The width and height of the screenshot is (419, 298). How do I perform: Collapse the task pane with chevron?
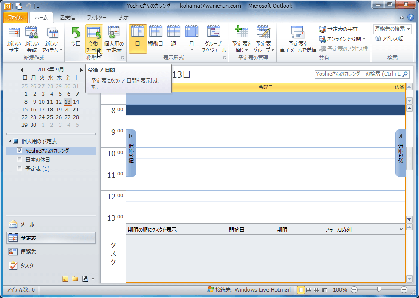click(x=401, y=230)
